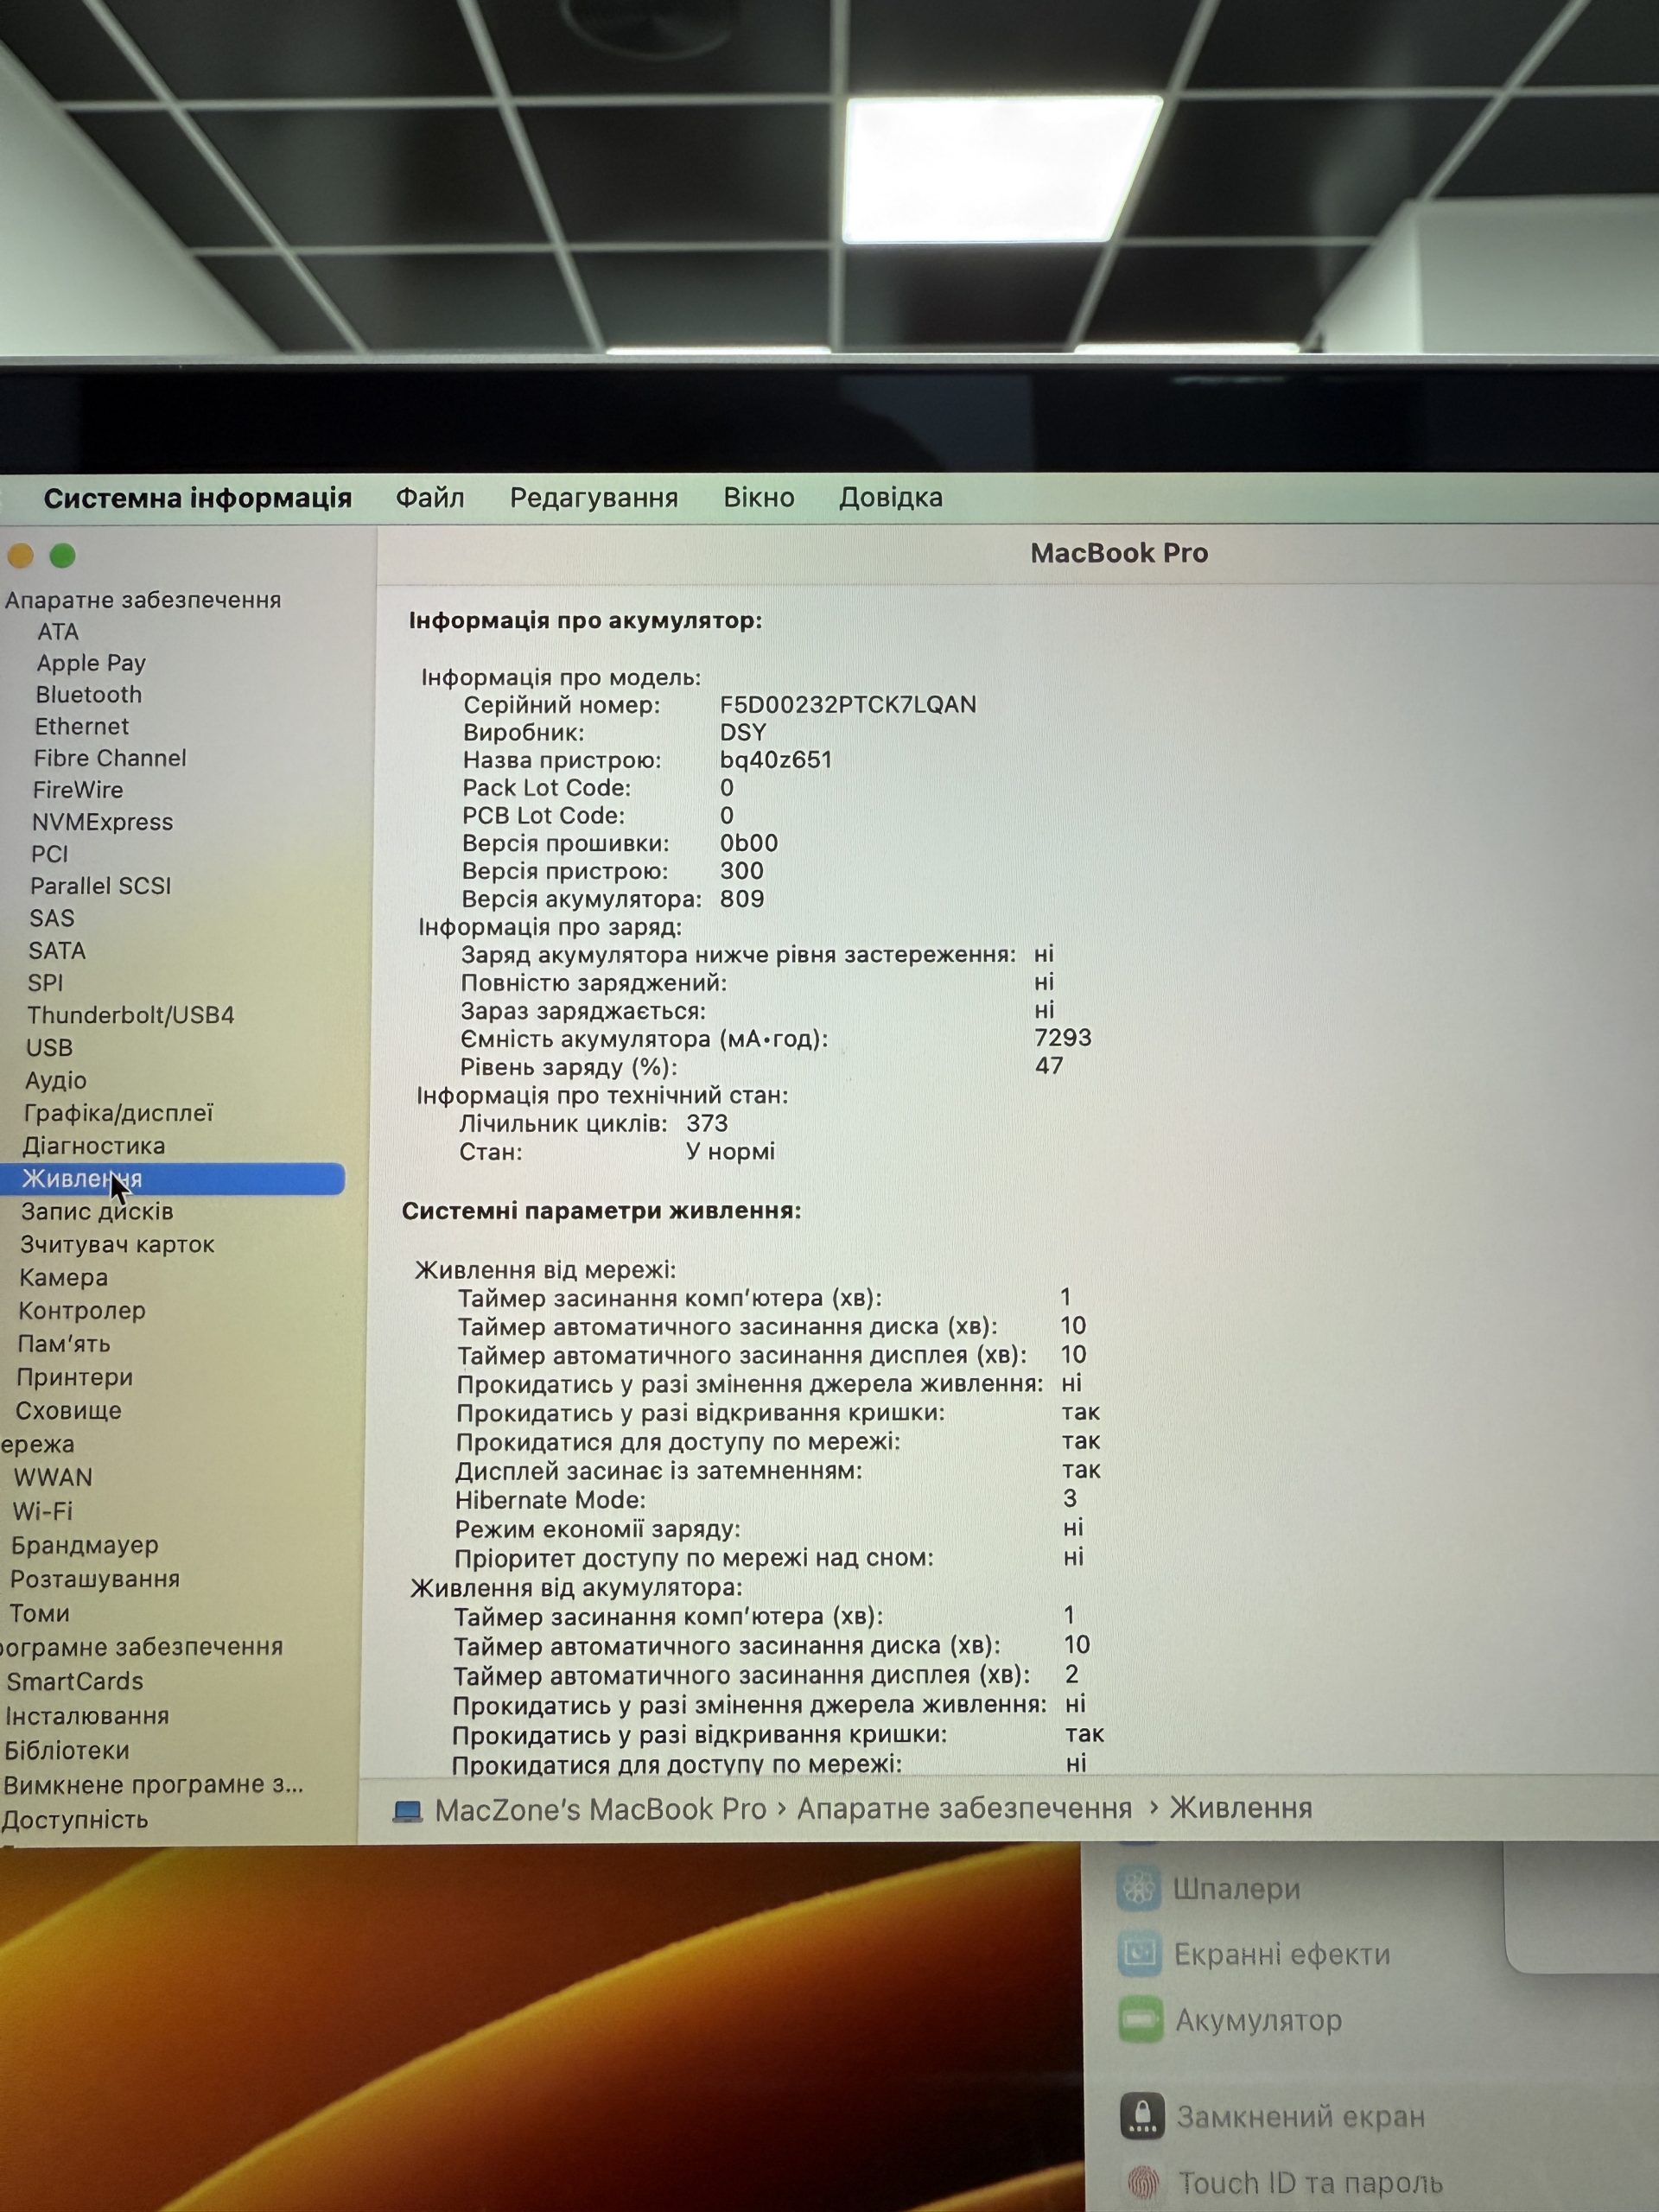Select PCI in the sidebar
This screenshot has height=2212, width=1659.
(x=50, y=854)
